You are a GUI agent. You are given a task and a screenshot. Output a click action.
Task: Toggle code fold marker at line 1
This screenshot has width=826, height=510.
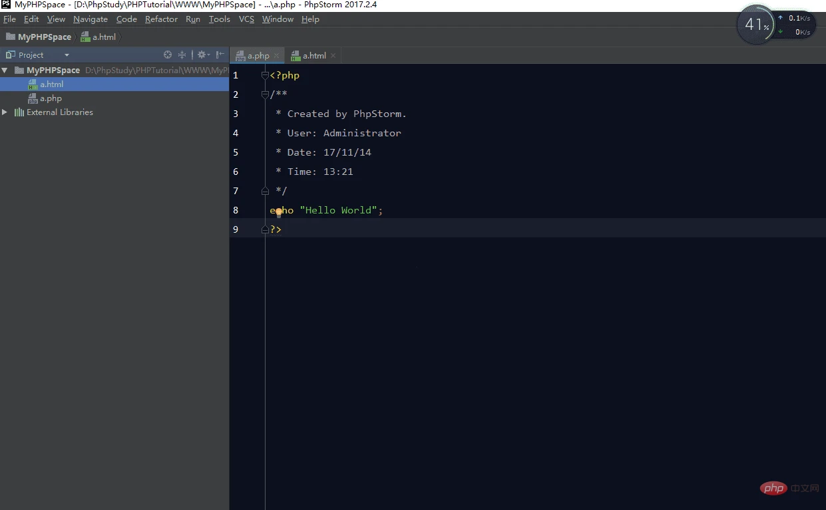coord(265,76)
